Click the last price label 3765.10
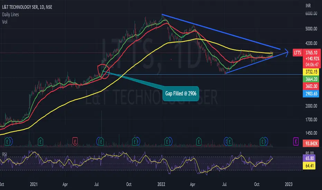The width and height of the screenshot is (322, 190). coord(311,53)
